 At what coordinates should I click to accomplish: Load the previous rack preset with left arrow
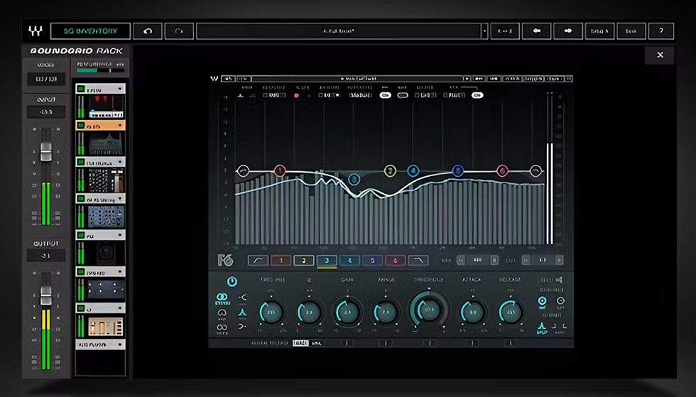pos(537,31)
